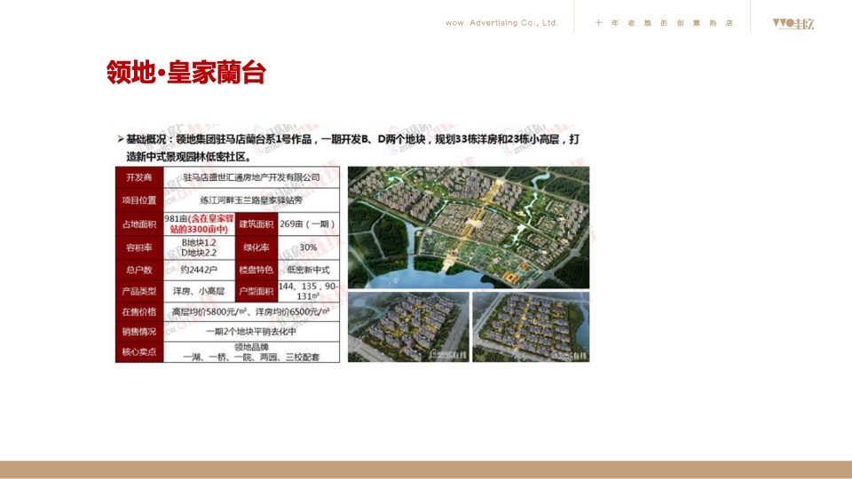Select the 开发商 table header cell

coord(139,177)
